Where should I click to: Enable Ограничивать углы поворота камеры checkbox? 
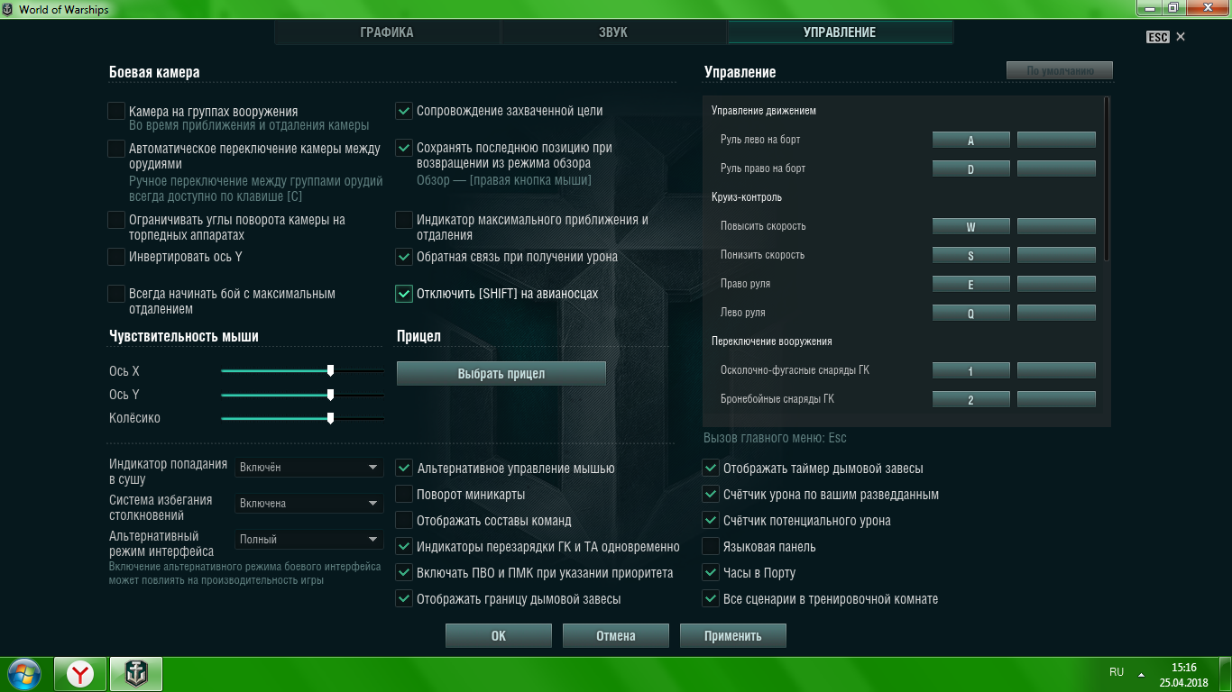116,220
